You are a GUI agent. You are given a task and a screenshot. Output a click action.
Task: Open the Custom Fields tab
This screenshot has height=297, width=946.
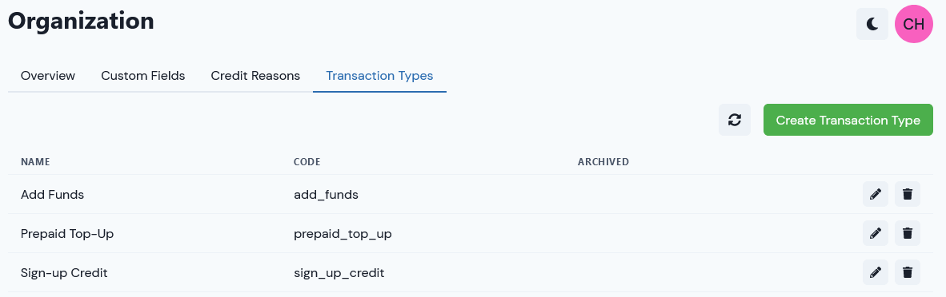[143, 76]
